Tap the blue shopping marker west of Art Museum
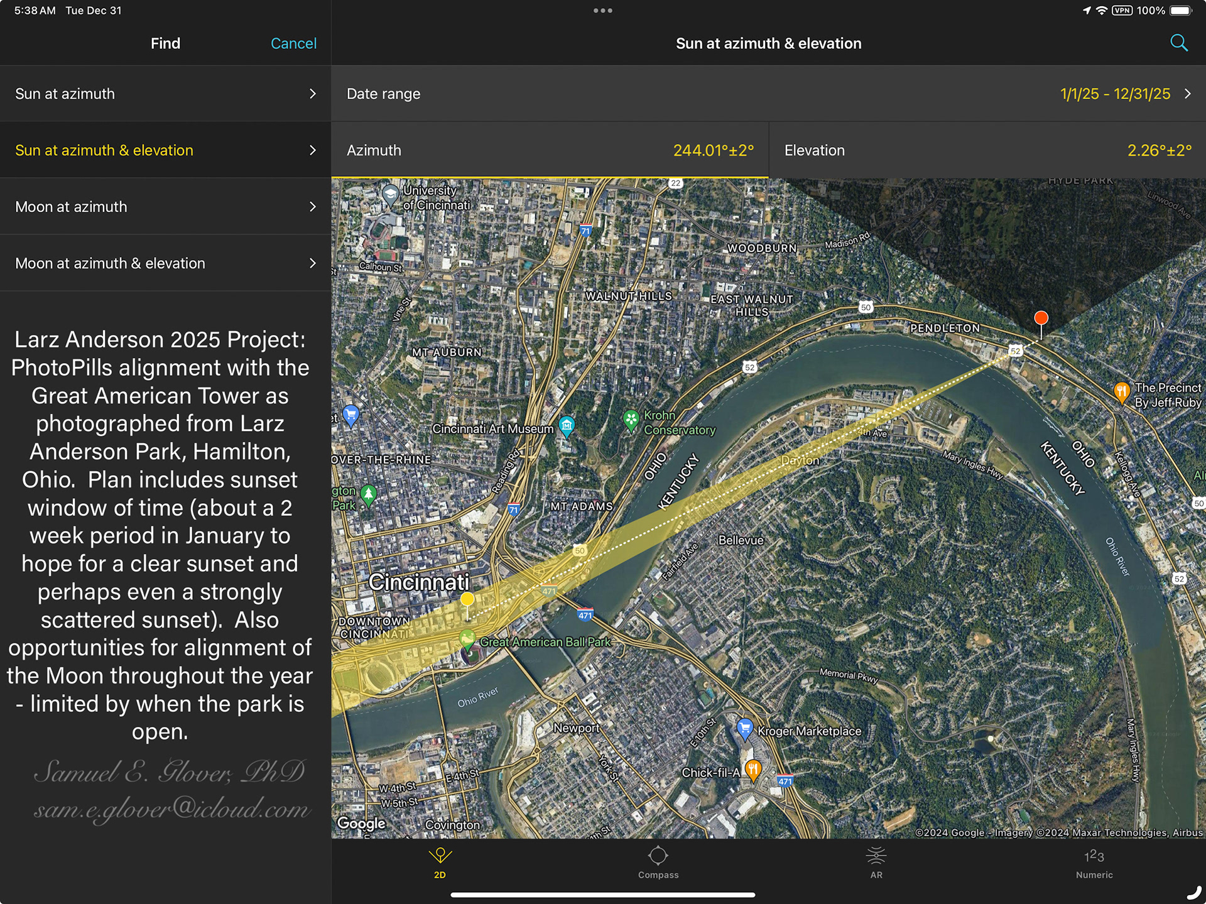Screen dimensions: 1206x904 [351, 415]
